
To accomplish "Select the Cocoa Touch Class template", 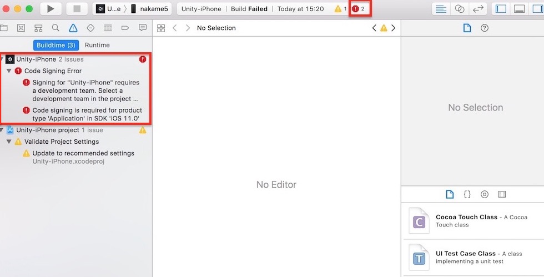I will (472, 221).
